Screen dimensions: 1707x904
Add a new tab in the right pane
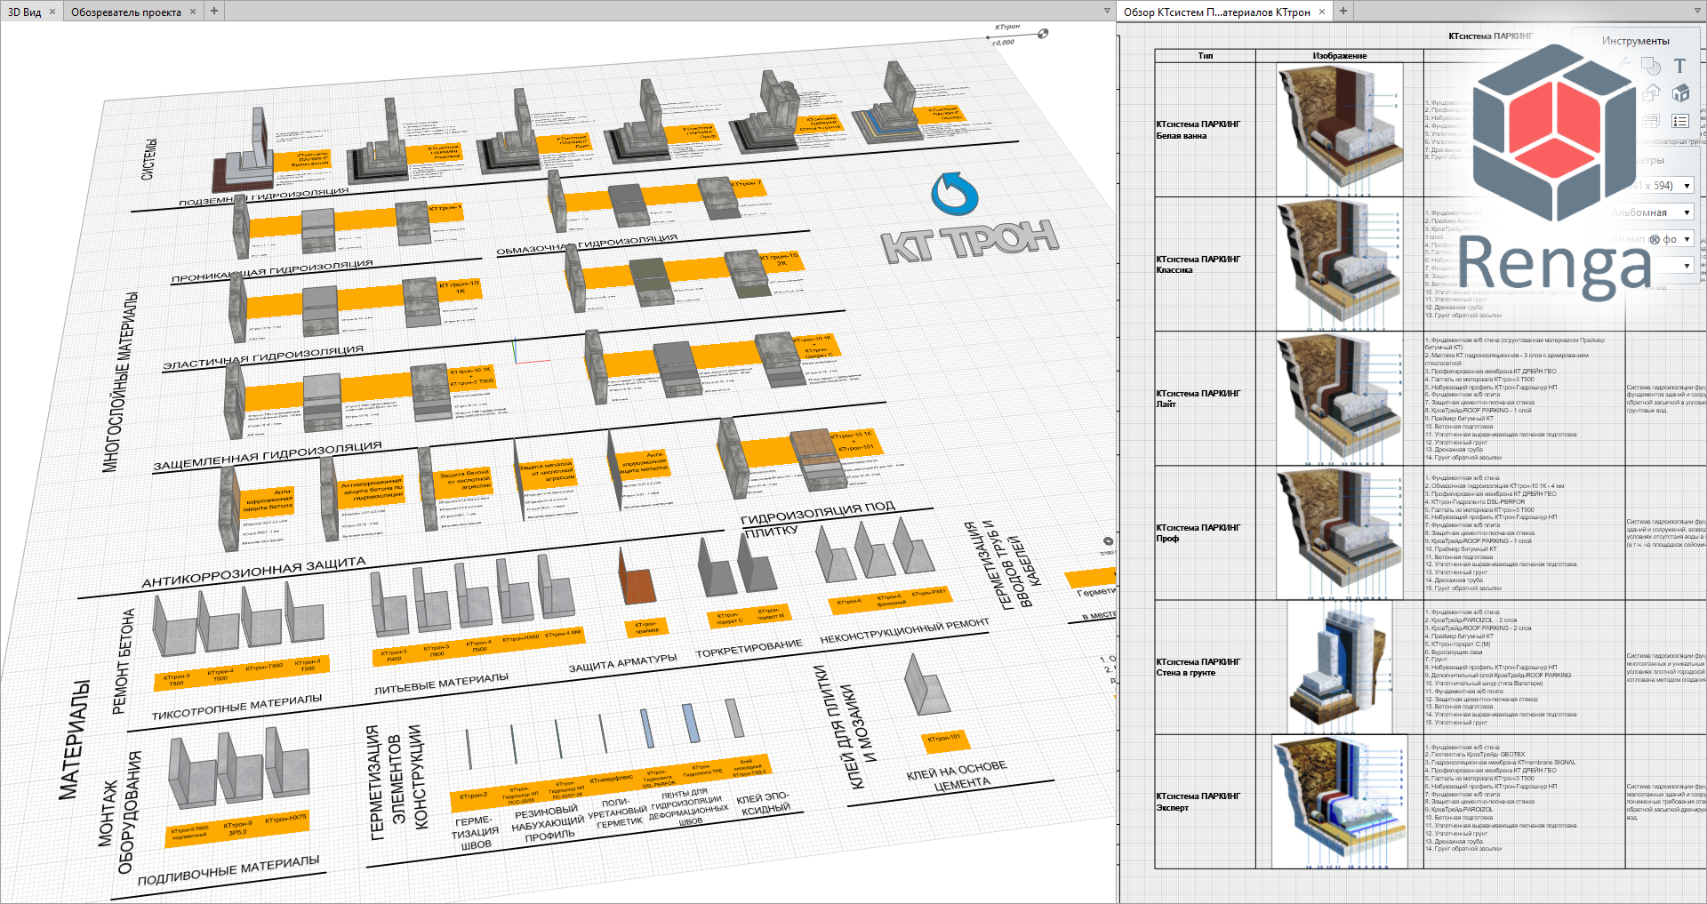pos(1343,11)
